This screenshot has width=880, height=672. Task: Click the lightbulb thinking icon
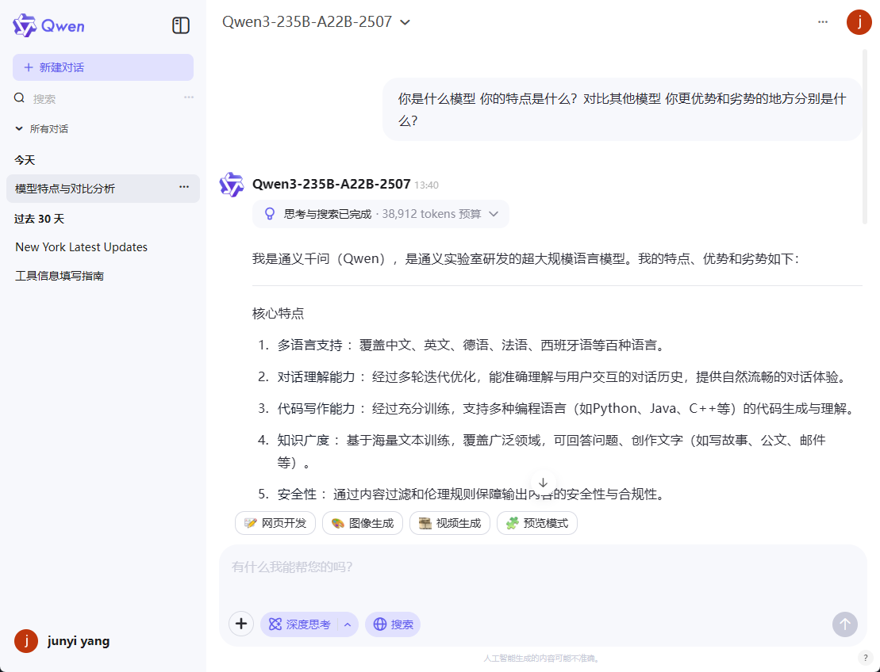click(x=270, y=213)
